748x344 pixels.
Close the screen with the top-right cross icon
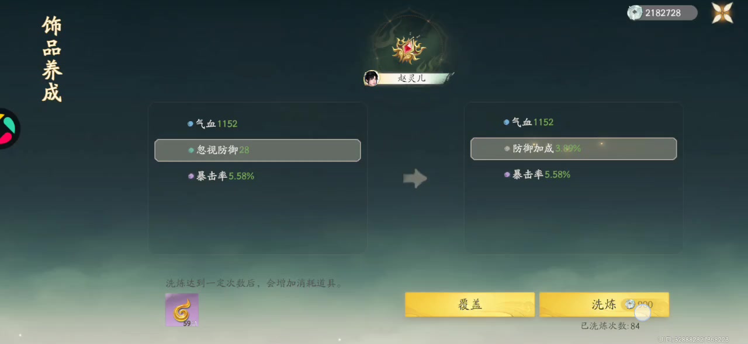point(722,13)
